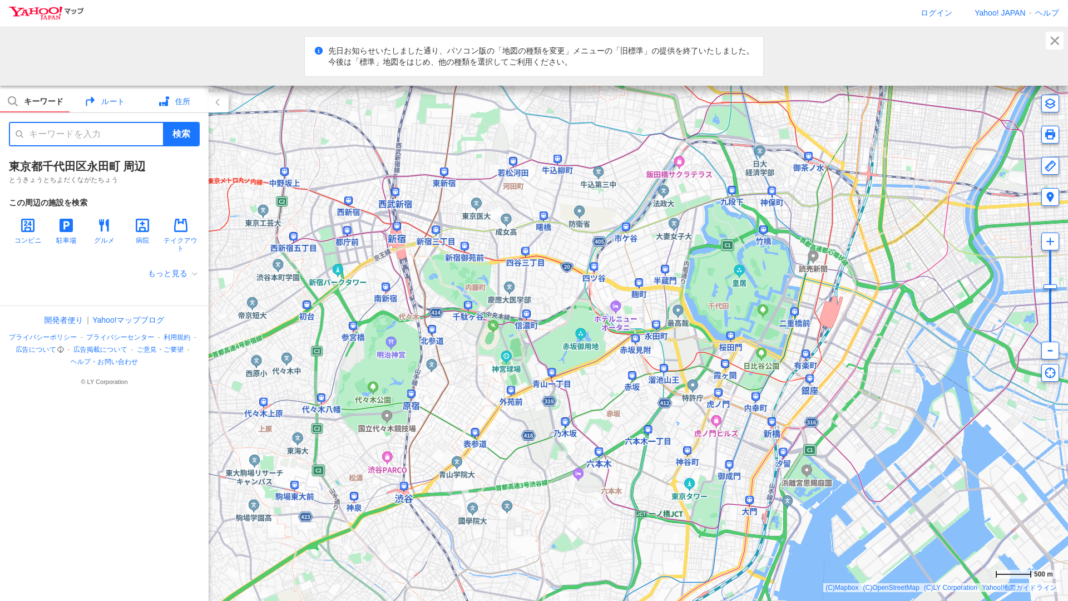Viewport: 1068px width, 601px height.
Task: Close the notification banner with X
Action: 1054,41
